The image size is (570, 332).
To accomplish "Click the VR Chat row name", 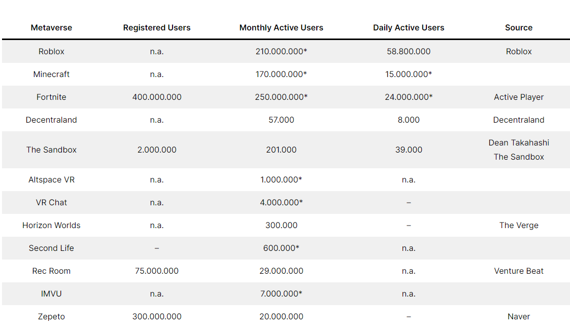I will pyautogui.click(x=51, y=203).
